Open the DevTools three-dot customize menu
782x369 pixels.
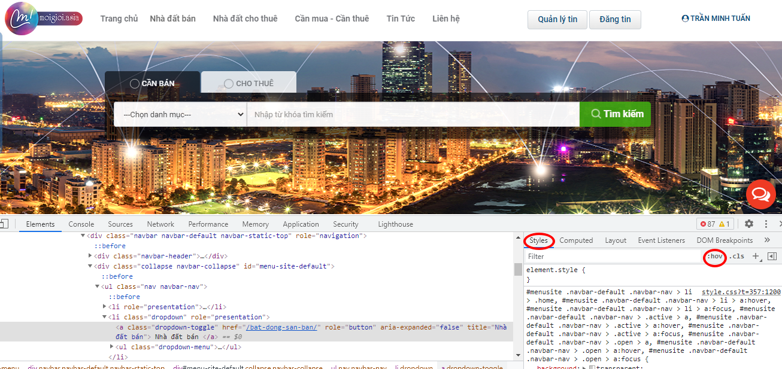pyautogui.click(x=766, y=224)
